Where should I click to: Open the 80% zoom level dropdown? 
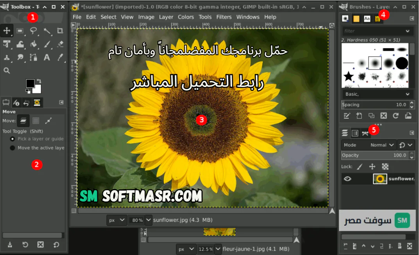[x=148, y=220]
